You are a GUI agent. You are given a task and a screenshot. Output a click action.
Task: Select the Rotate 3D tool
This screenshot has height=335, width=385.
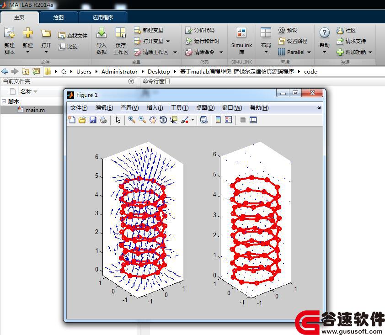click(x=163, y=120)
